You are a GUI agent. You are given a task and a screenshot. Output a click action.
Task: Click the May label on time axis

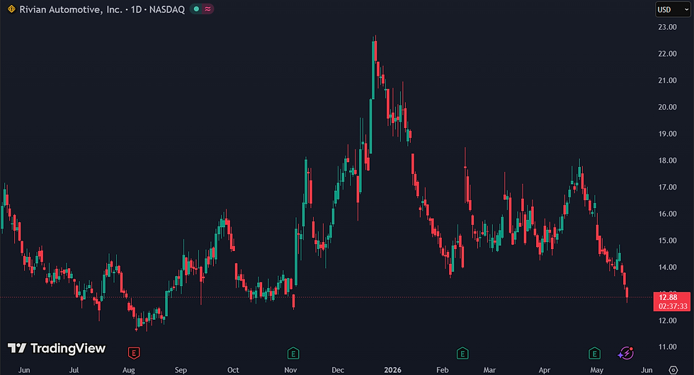[x=596, y=370]
